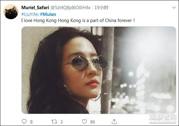This screenshot has width=179, height=126.
Task: Click the retweet count number 3
Action: tap(61, 122)
